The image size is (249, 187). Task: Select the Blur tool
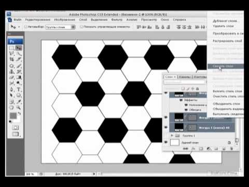11,83
